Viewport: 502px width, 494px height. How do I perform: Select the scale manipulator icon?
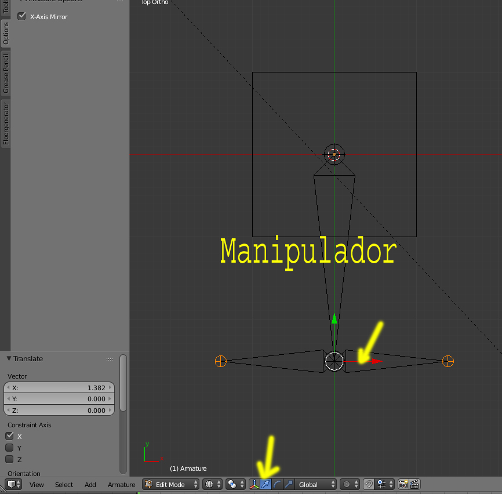tap(289, 484)
